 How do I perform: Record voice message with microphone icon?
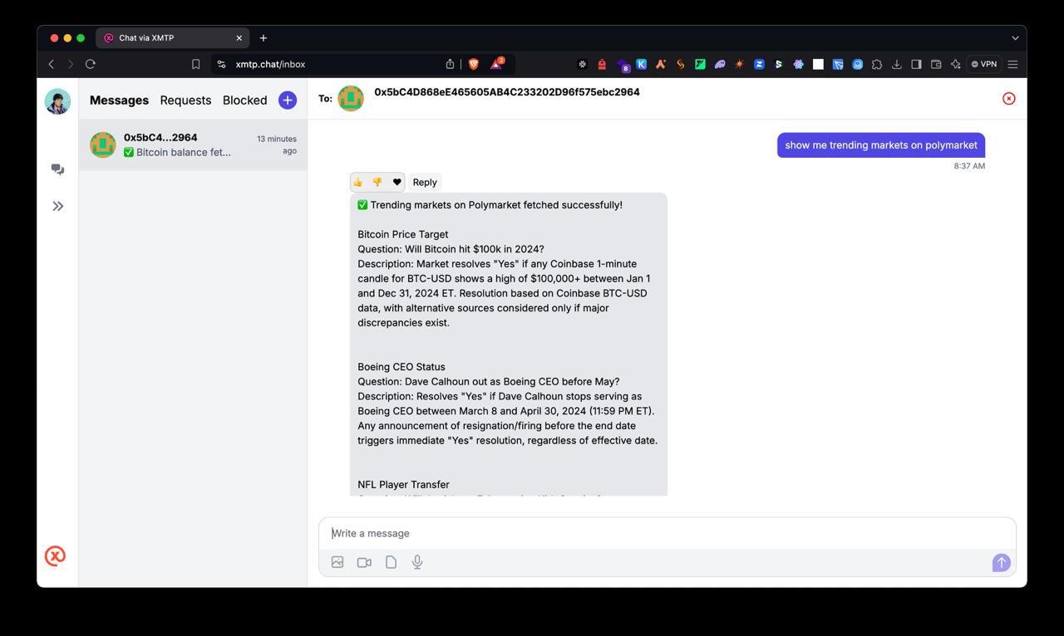pos(417,562)
